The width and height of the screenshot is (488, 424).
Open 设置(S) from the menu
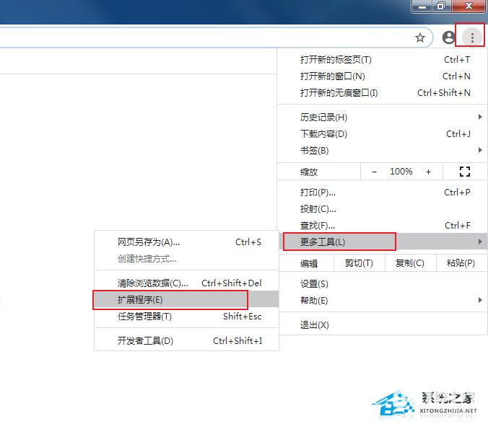383,283
